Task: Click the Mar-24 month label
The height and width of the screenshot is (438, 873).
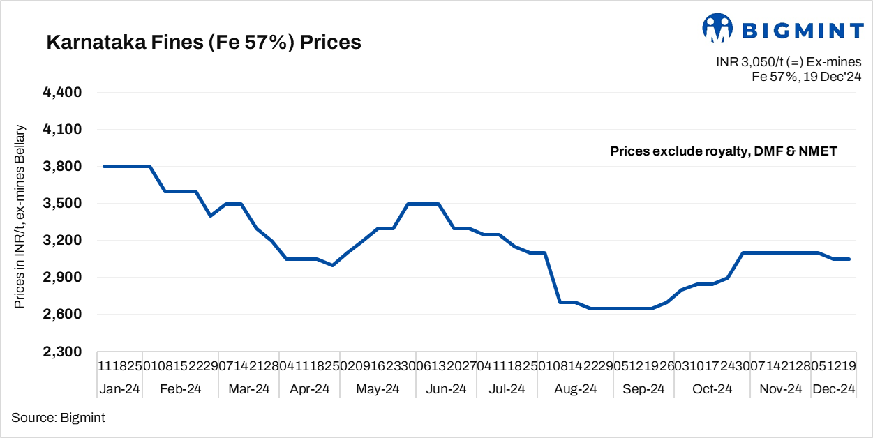Action: [x=249, y=389]
